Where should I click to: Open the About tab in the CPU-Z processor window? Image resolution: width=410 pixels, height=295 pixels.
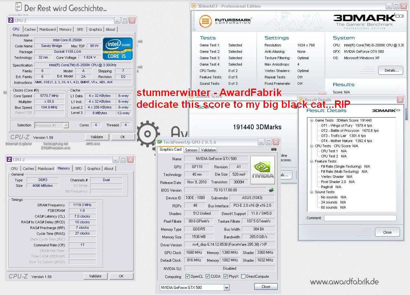pos(111,29)
